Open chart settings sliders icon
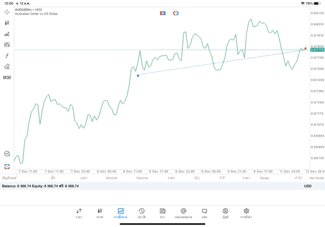The width and height of the screenshot is (325, 227). (x=7, y=45)
